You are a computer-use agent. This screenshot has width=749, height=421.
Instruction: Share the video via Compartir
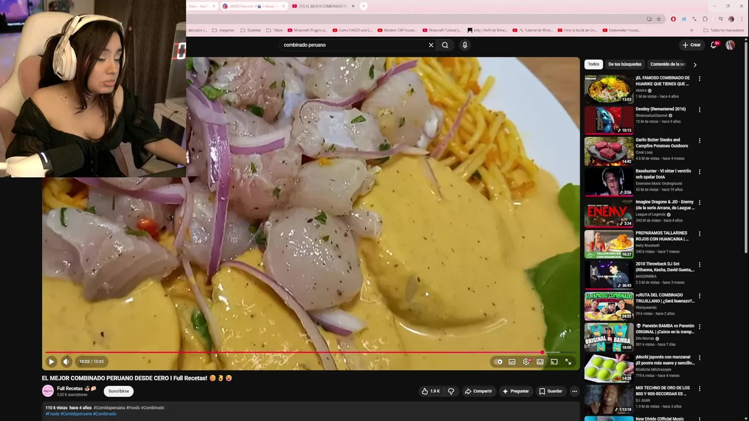click(478, 391)
